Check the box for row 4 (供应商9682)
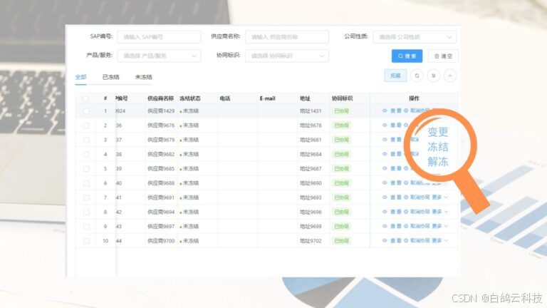 coord(85,154)
